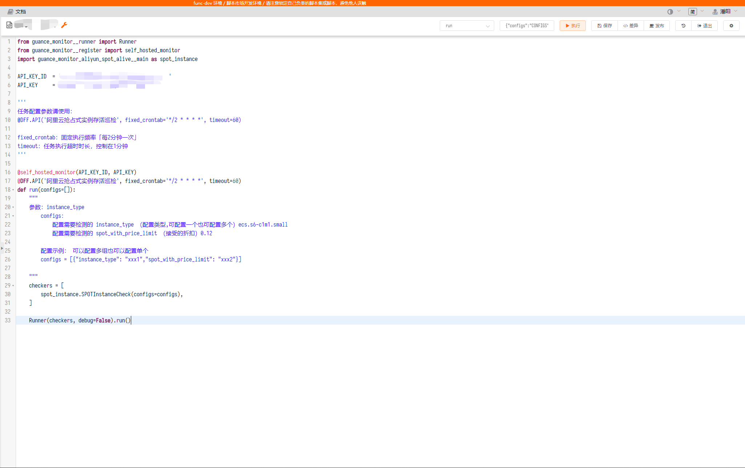Image resolution: width=745 pixels, height=468 pixels.
Task: Click the code file </> icon
Action: point(9,25)
